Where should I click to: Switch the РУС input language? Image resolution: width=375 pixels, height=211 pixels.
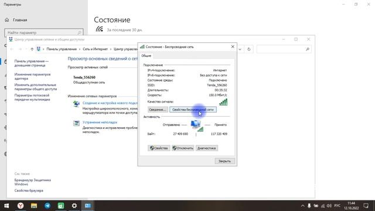337,206
